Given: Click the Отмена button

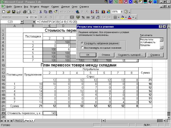Looking at the screenshot, I should 106,55.
